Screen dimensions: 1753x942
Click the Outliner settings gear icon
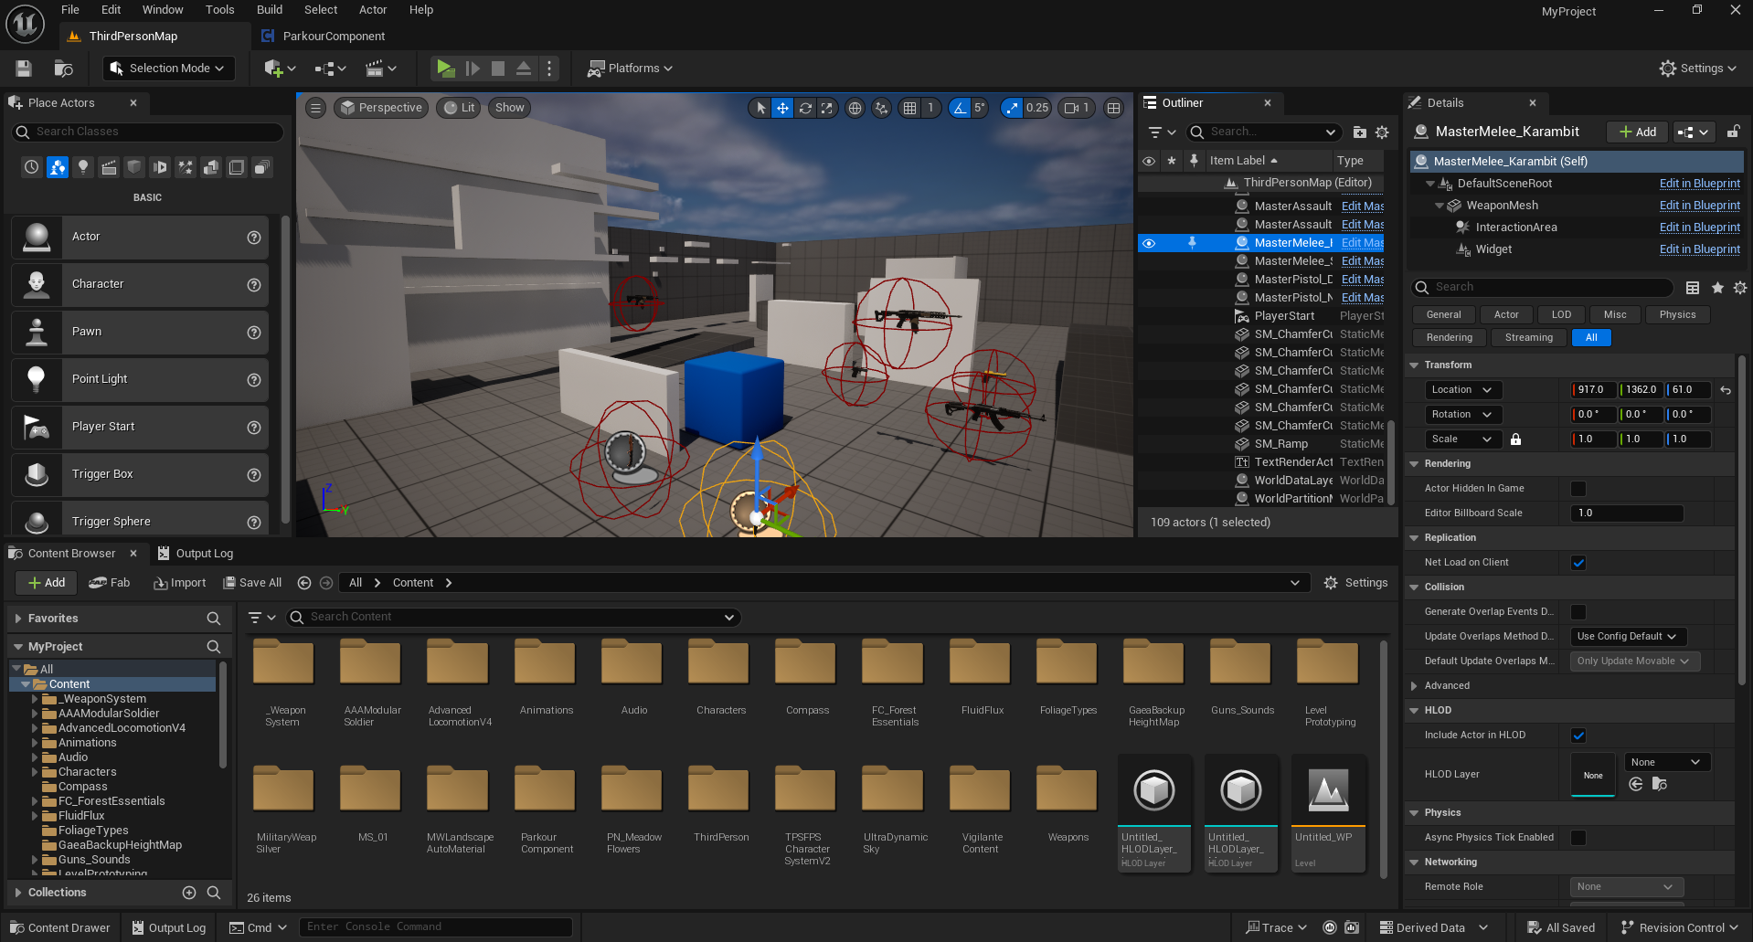pyautogui.click(x=1382, y=132)
